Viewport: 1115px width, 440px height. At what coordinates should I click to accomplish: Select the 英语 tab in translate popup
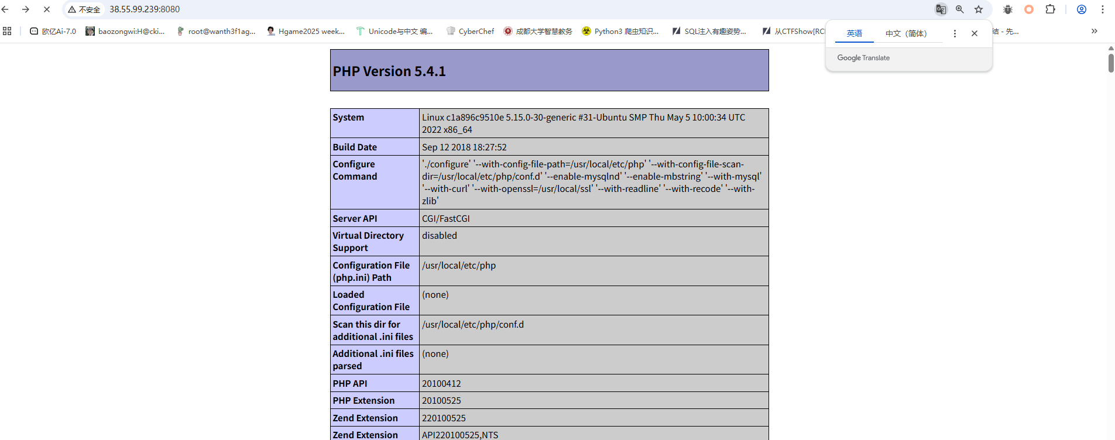click(x=854, y=33)
